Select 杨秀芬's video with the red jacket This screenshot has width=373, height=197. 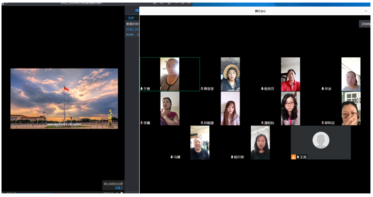pos(291,74)
